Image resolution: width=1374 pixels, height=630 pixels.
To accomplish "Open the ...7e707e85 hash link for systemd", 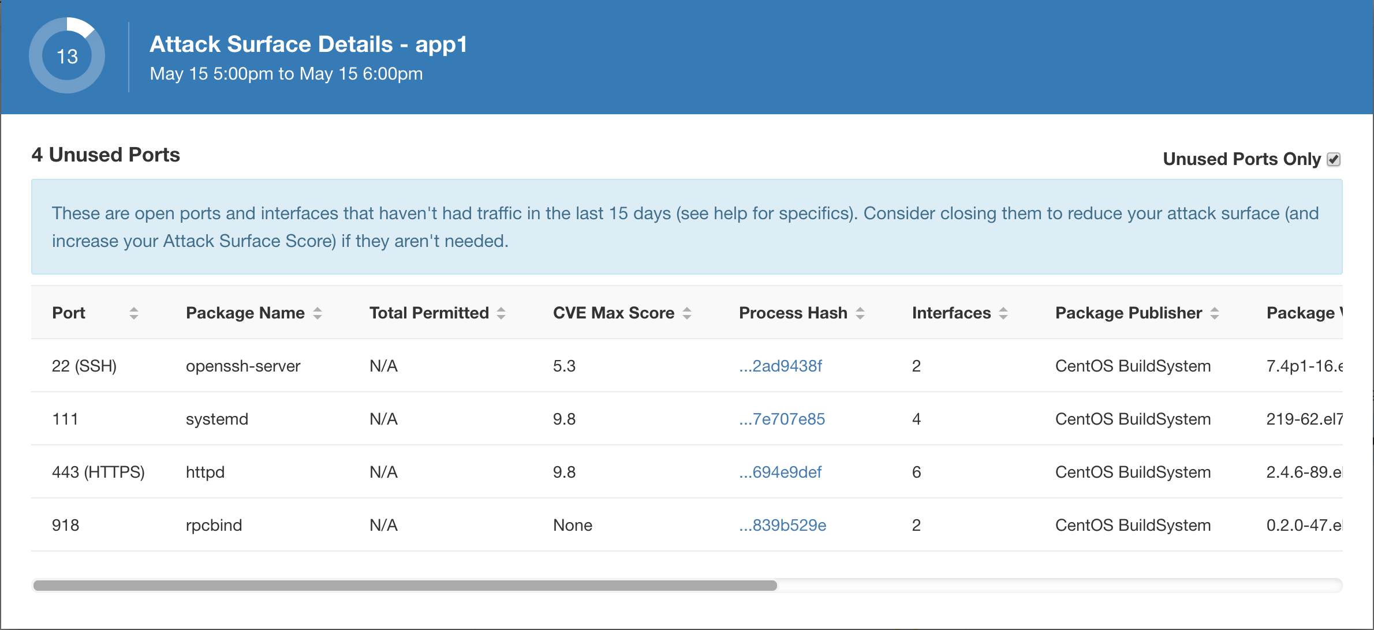I will click(782, 419).
